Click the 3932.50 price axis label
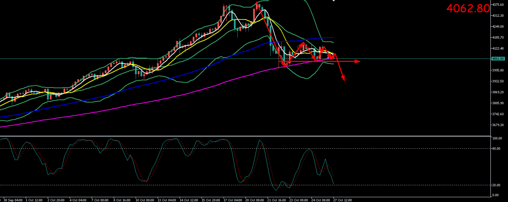This screenshot has height=202, width=508. pyautogui.click(x=498, y=81)
